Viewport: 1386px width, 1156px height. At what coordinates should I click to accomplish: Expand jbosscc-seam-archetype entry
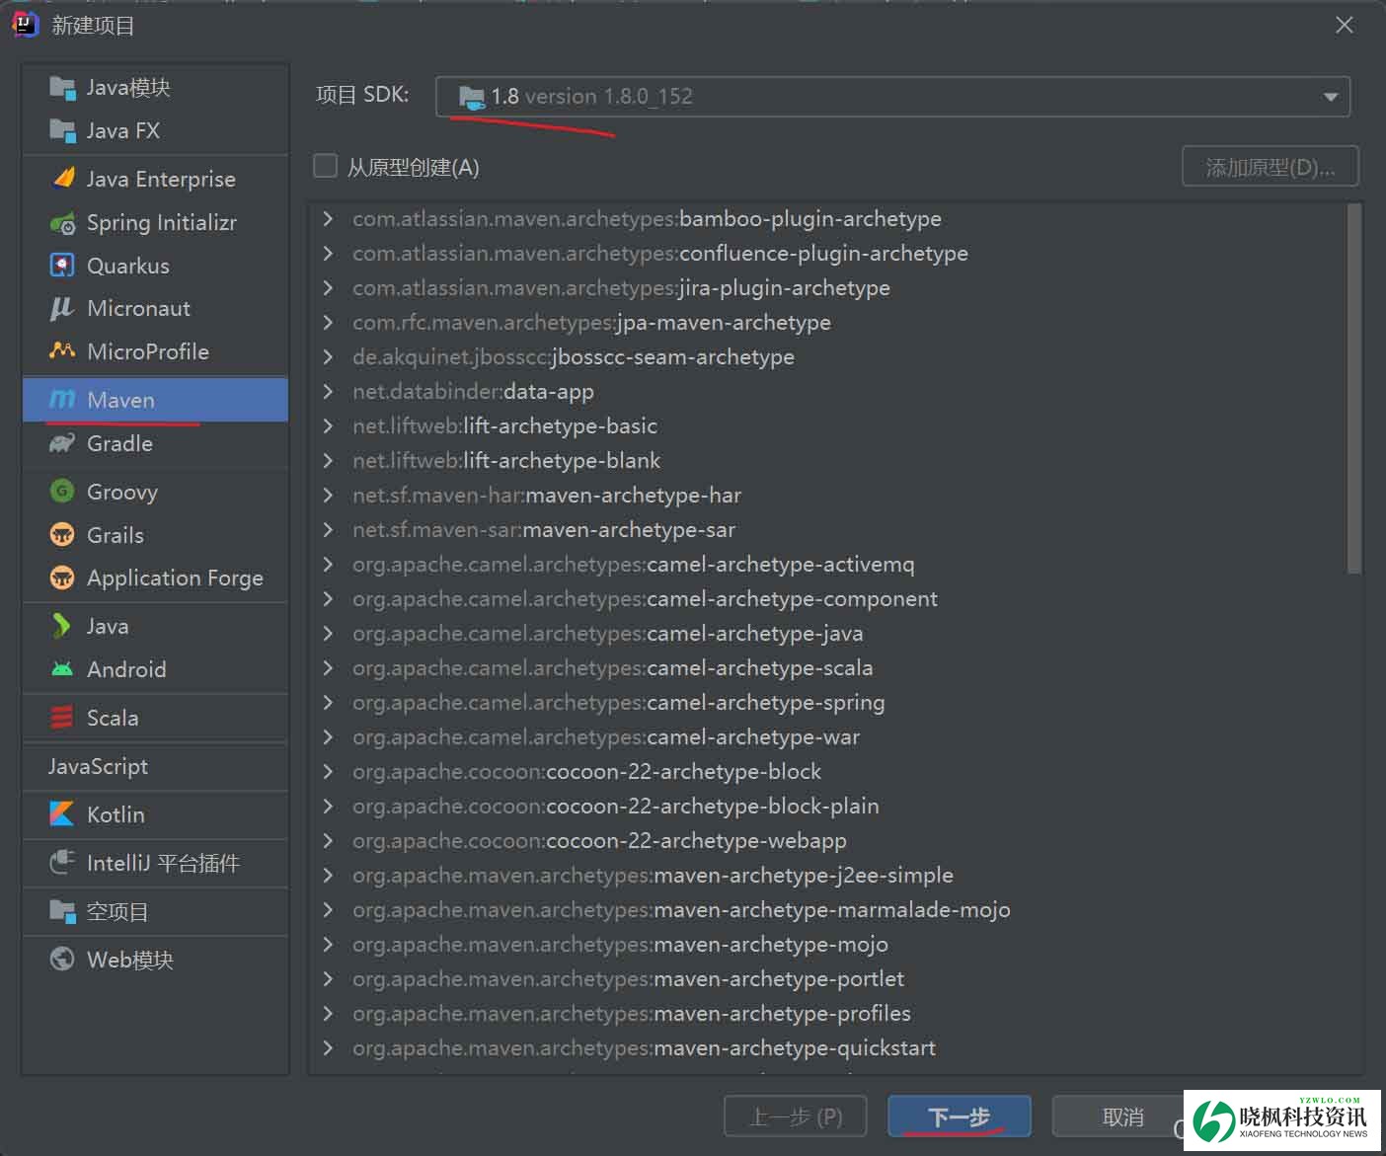[x=328, y=356]
